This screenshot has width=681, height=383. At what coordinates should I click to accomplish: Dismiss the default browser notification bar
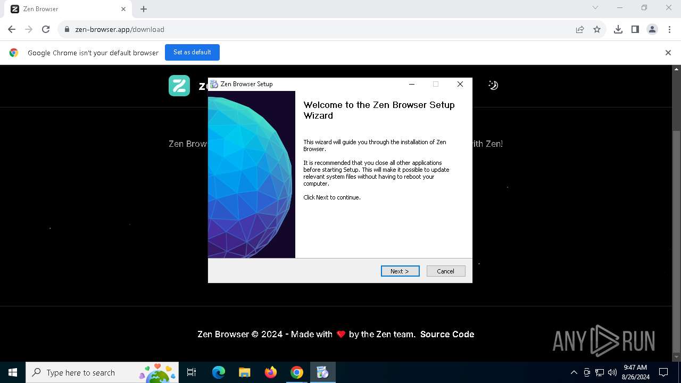pos(668,53)
